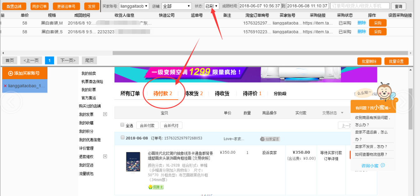Click the 尾页 pagination button
Image resolution: width=420 pixels, height=196 pixels.
pos(90,60)
